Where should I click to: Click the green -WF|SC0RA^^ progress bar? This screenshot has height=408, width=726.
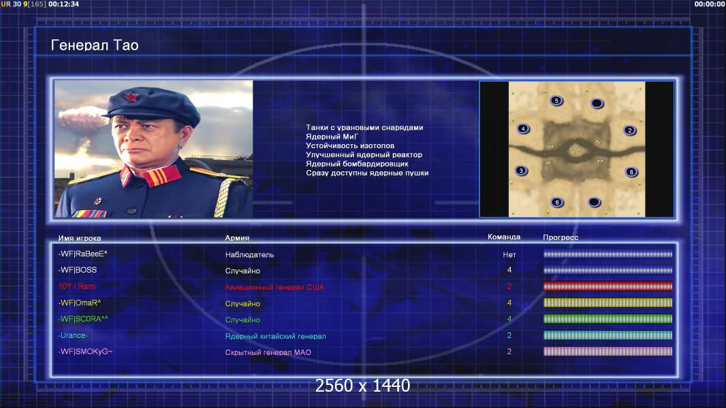point(607,320)
